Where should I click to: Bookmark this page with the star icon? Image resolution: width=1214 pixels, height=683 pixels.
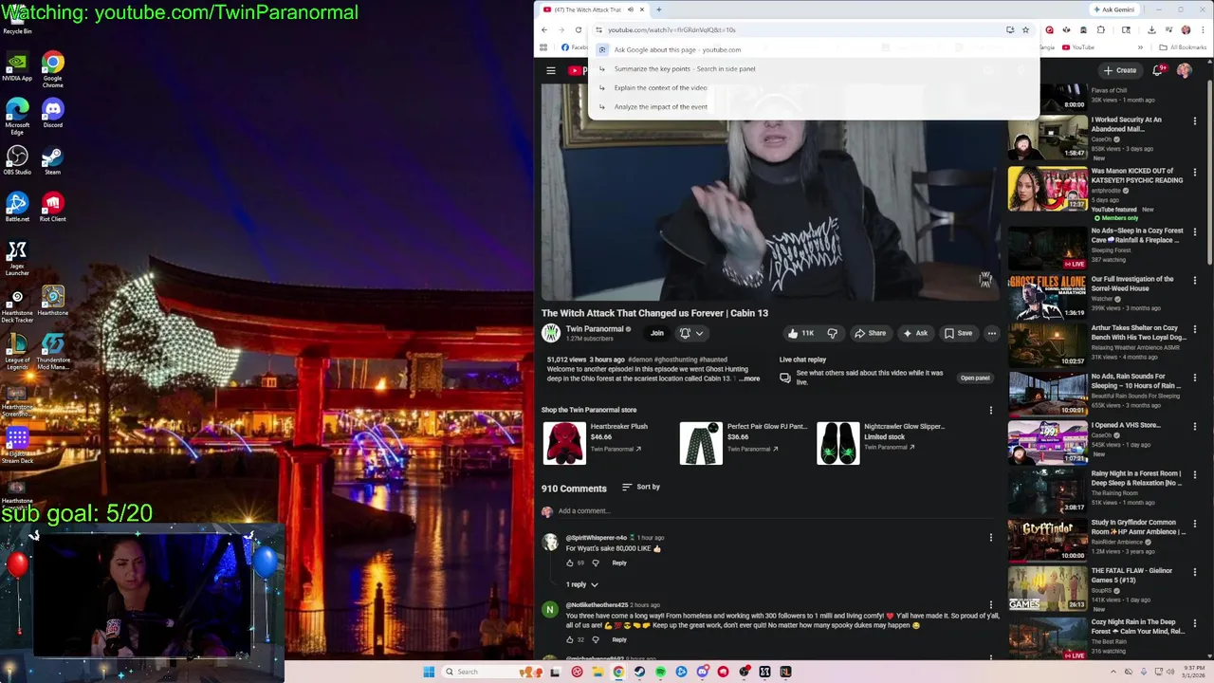click(1025, 29)
